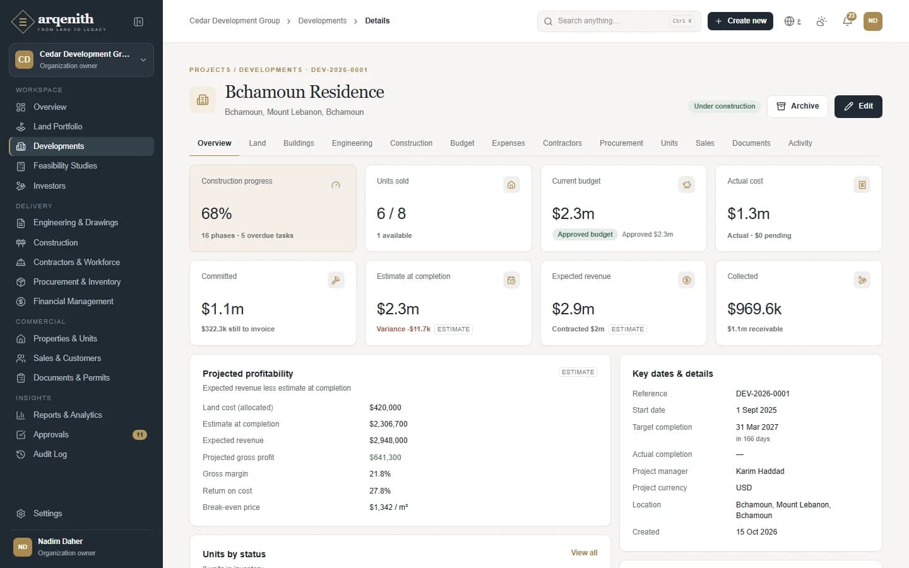Click the Create new button
The image size is (909, 568).
[740, 21]
